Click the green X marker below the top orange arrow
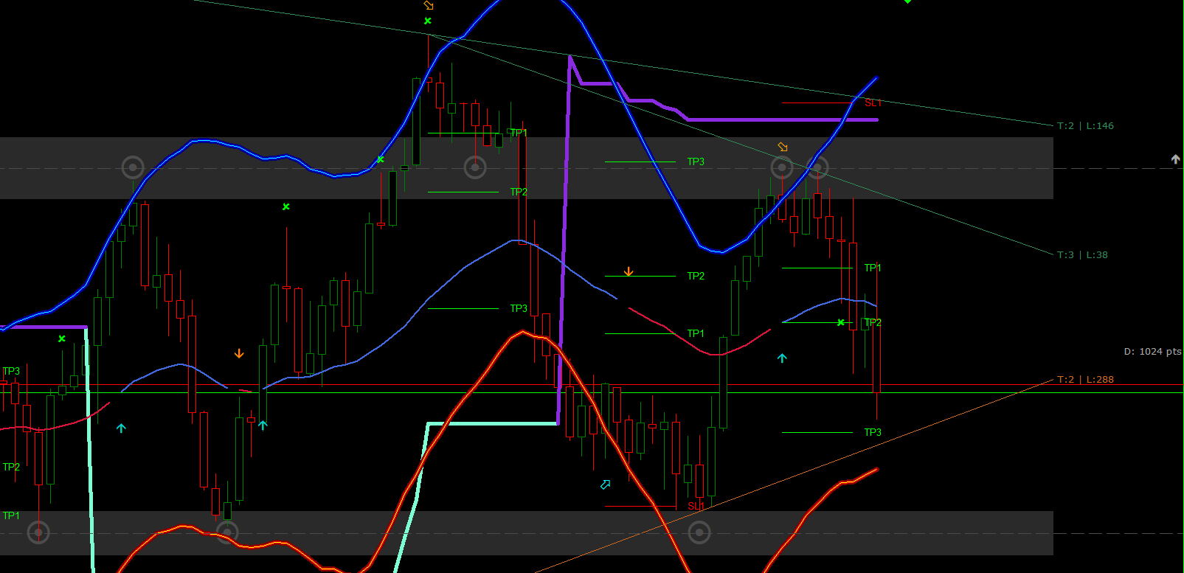The image size is (1184, 573). 428,21
